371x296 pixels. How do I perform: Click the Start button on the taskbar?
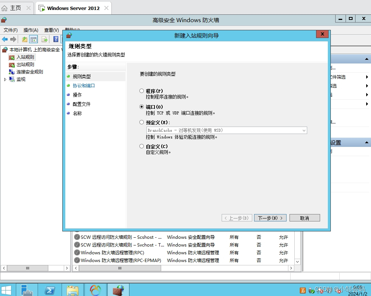click(6, 290)
